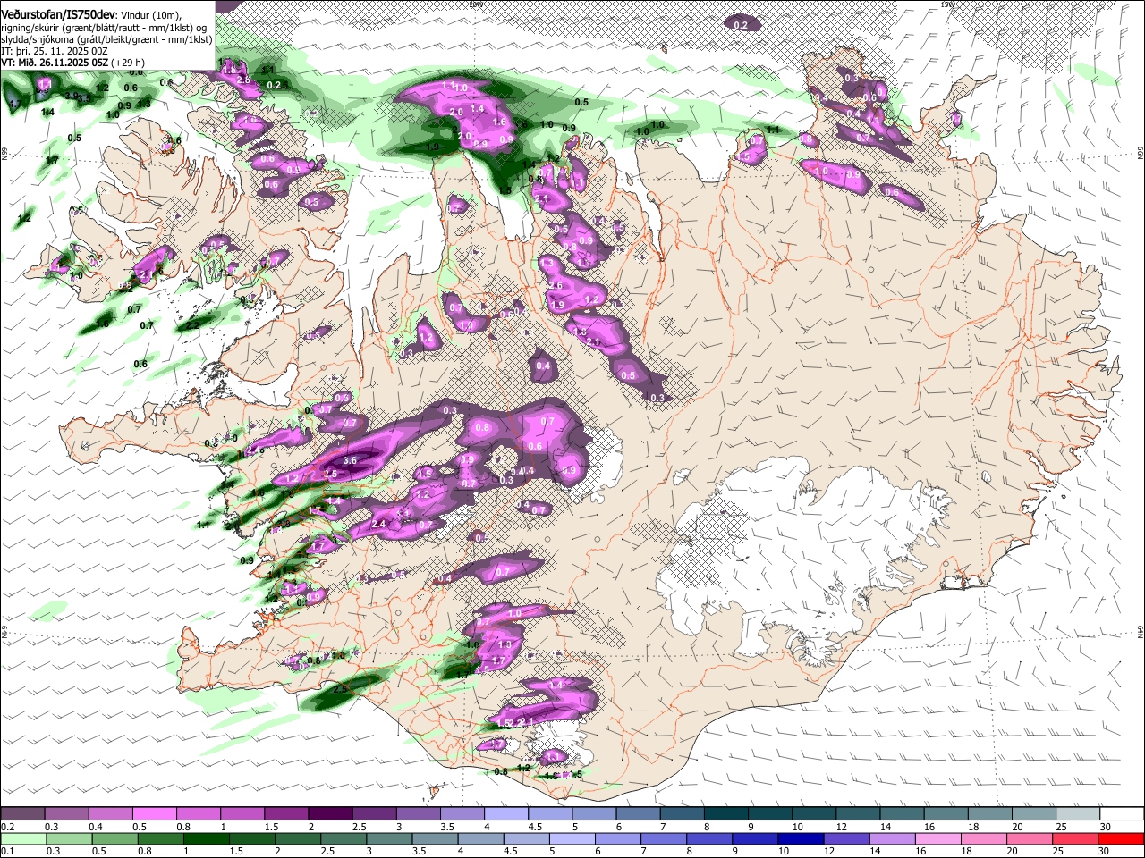Pick the top-row swatch between 1.5 and 2
The image size is (1145, 858).
click(x=286, y=813)
